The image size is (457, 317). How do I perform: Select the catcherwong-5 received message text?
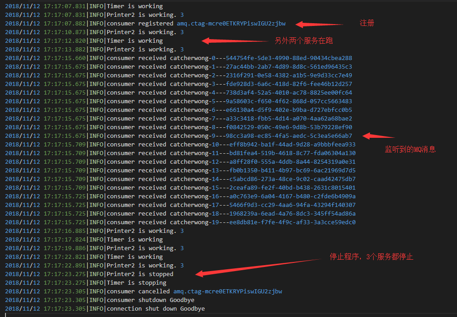pos(229,101)
